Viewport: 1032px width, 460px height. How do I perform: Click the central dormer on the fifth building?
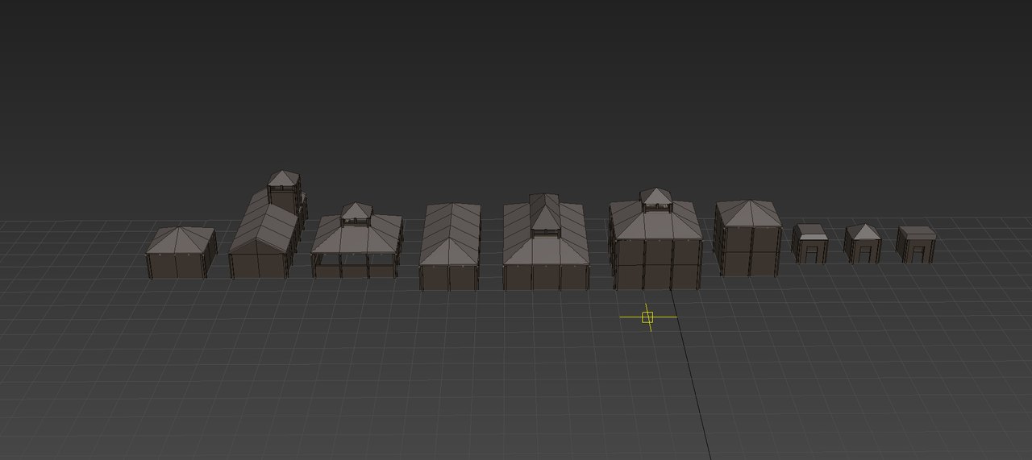click(x=545, y=216)
